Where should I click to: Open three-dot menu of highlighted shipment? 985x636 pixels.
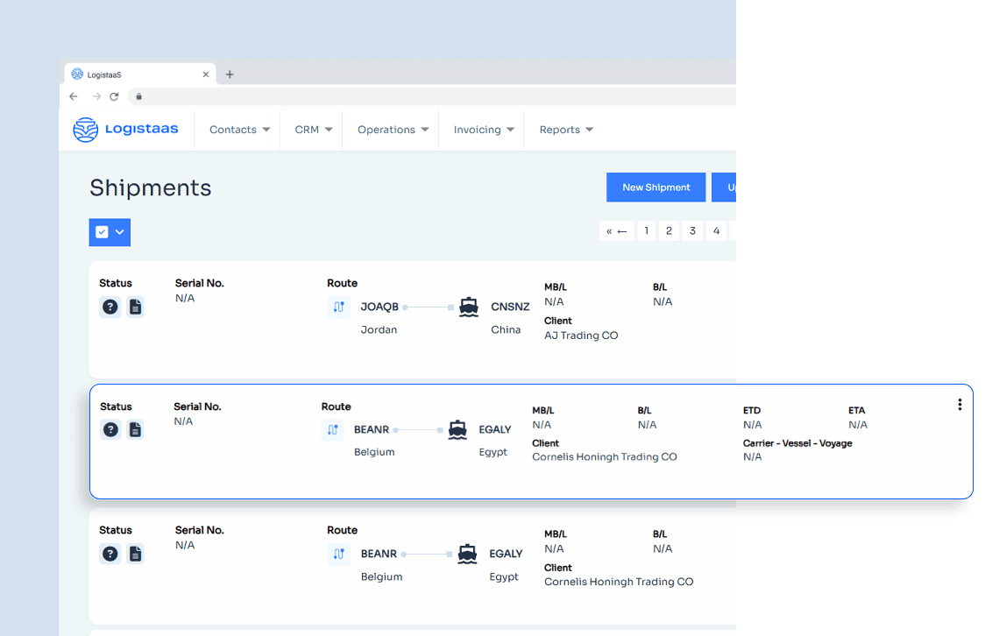click(960, 405)
